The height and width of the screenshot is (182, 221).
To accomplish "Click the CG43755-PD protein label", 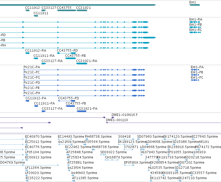I will pos(69,98).
